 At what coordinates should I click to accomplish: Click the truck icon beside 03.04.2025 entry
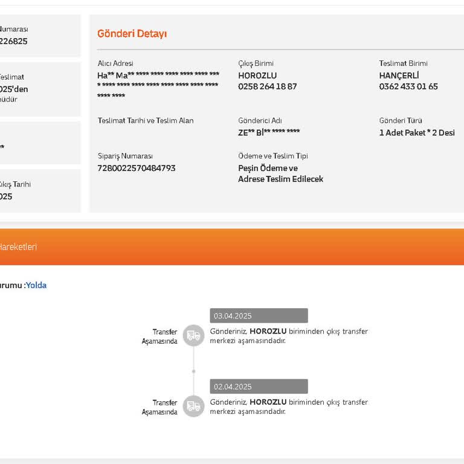point(193,335)
